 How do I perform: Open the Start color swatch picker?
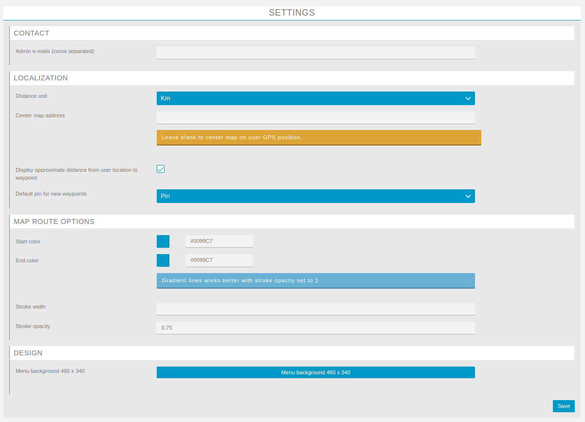[163, 241]
